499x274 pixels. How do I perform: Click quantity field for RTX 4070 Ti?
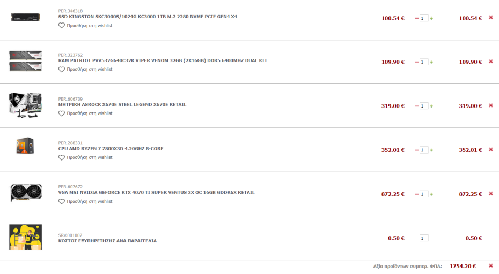[x=424, y=194]
